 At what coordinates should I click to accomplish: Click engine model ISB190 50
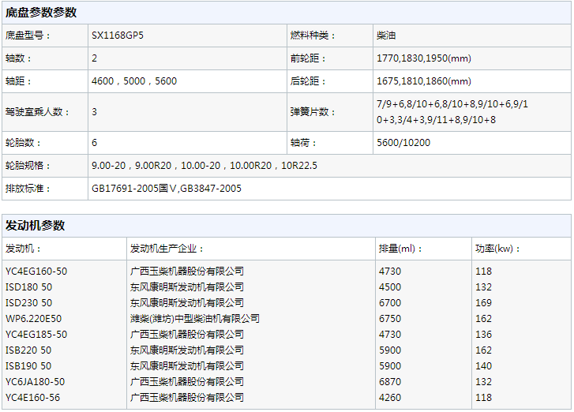coord(28,365)
